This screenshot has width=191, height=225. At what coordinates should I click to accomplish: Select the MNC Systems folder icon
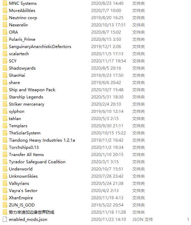pos(5,3)
